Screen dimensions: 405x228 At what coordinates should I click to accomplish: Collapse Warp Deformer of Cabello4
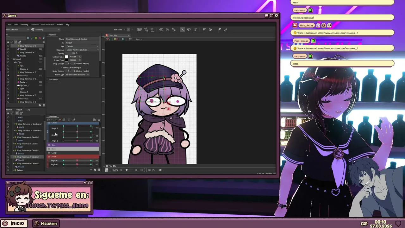[13, 137]
